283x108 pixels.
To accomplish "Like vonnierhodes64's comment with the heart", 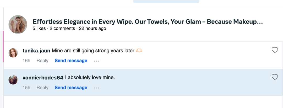I will pyautogui.click(x=275, y=77).
